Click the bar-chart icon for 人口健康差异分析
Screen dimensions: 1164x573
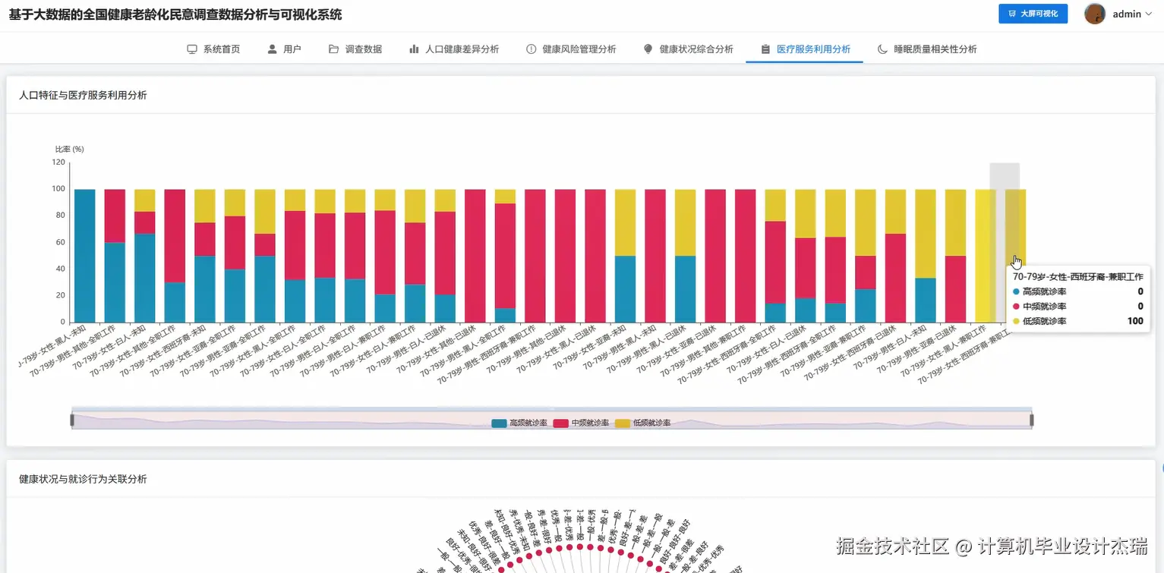(x=414, y=49)
